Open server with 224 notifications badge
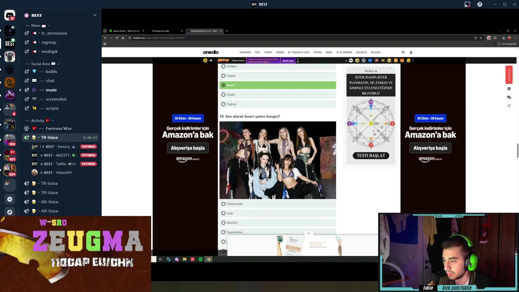Viewport: 519px width, 292px height. (x=10, y=170)
